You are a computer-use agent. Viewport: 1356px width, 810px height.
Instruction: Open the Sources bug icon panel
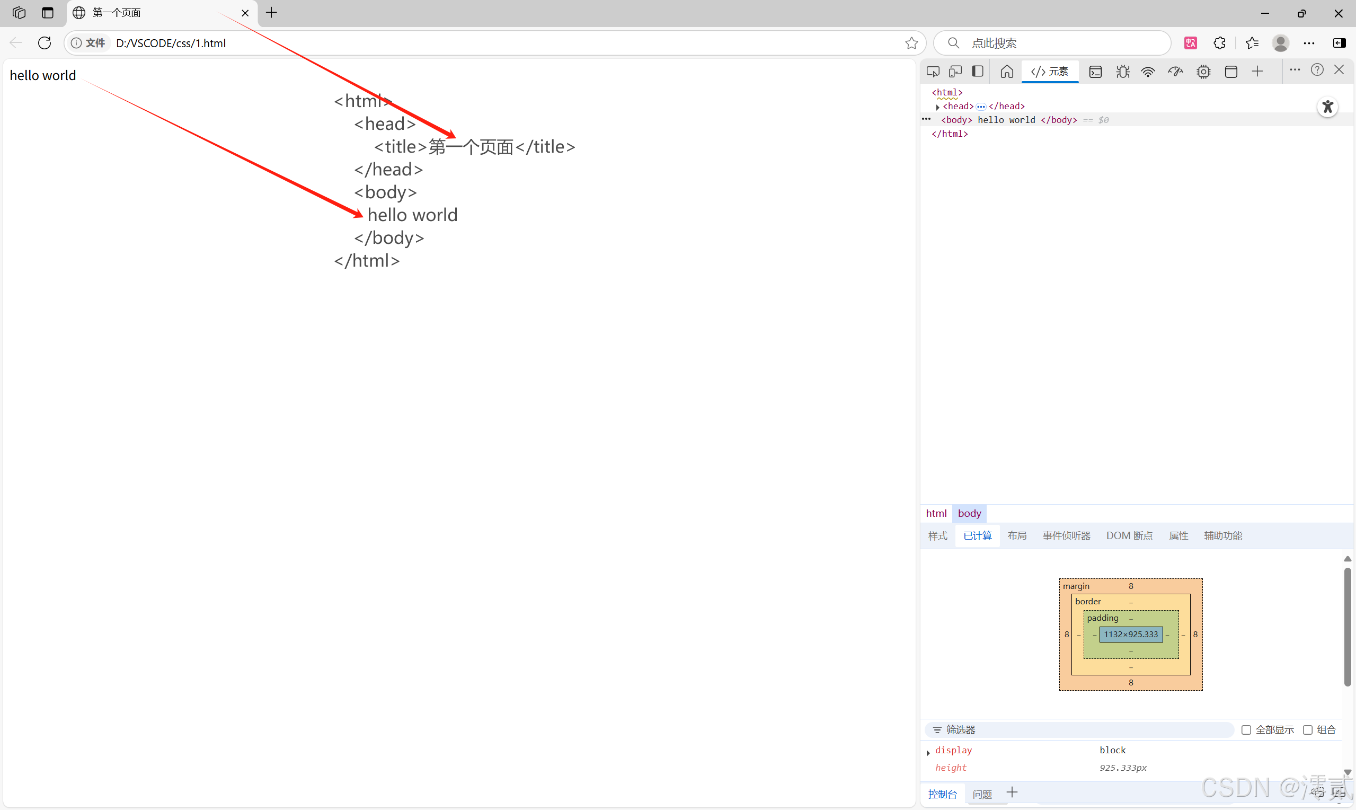point(1122,72)
